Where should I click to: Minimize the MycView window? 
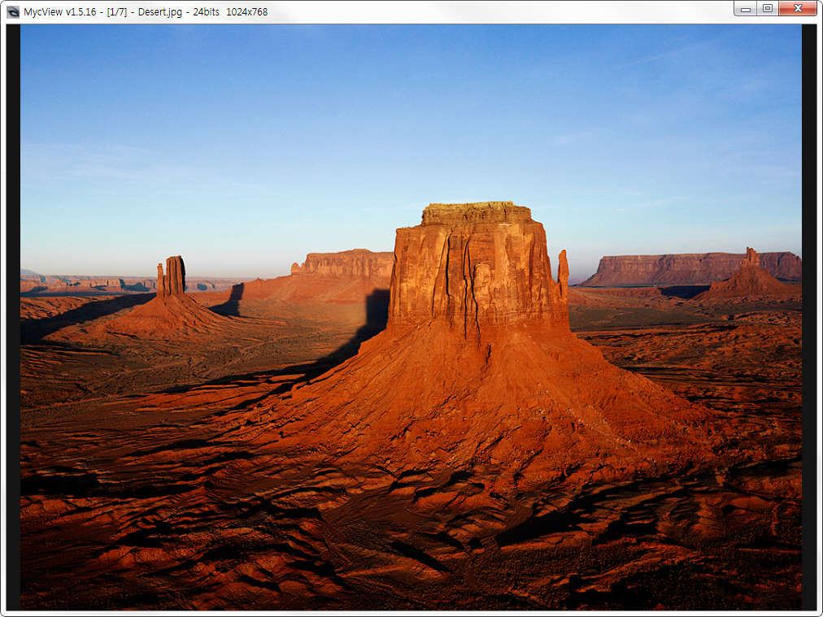coord(745,8)
